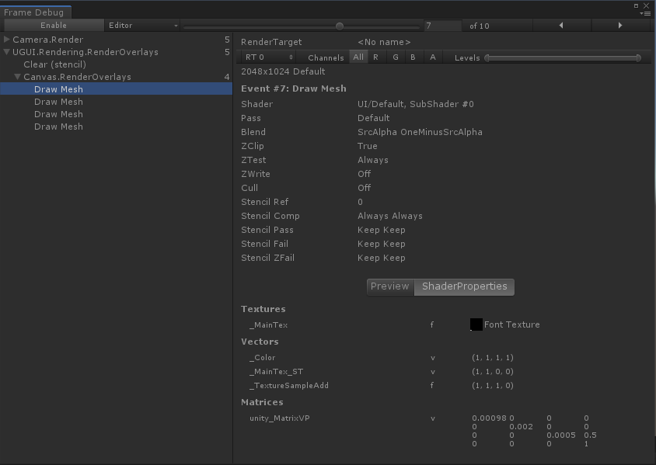Open the panel options menu icon

(645, 12)
